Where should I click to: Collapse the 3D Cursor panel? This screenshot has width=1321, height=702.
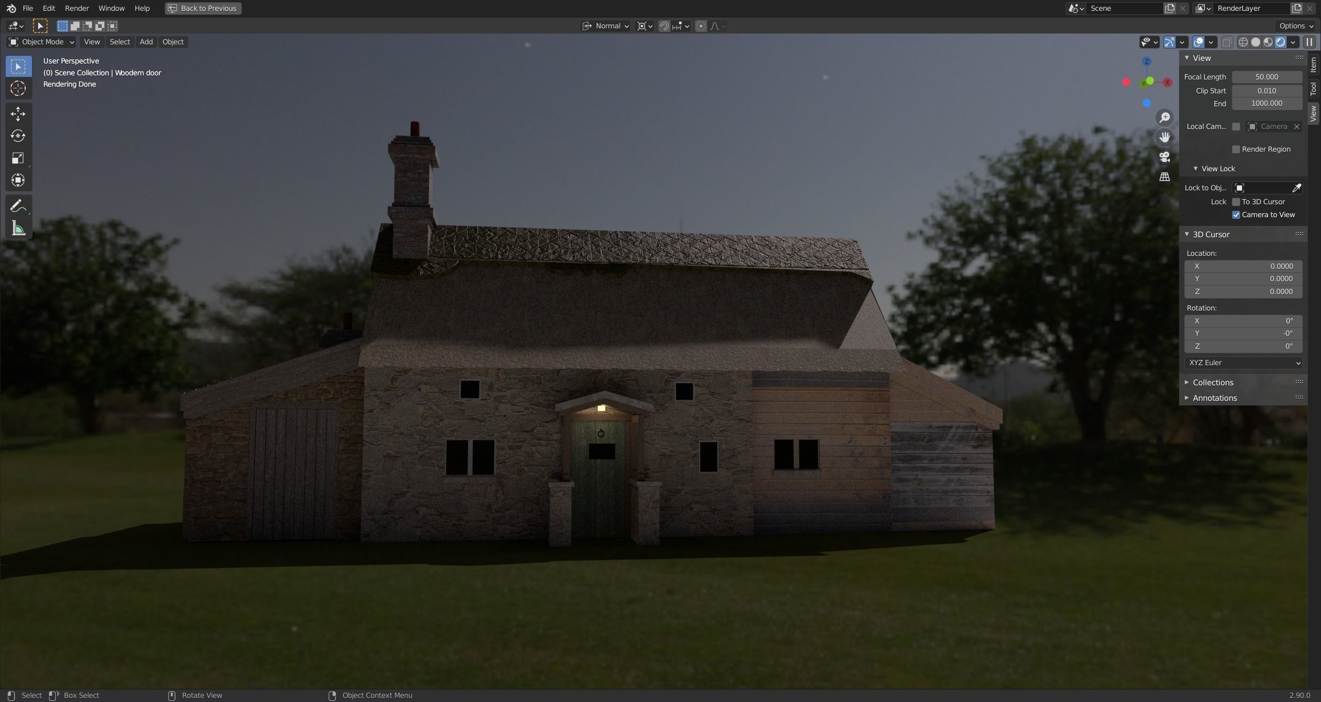(x=1211, y=234)
